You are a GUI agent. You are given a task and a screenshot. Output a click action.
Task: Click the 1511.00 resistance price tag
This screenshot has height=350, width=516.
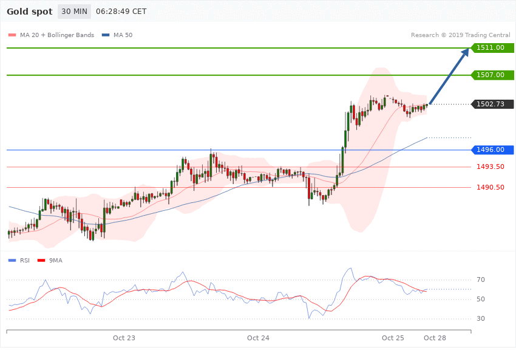coord(492,48)
